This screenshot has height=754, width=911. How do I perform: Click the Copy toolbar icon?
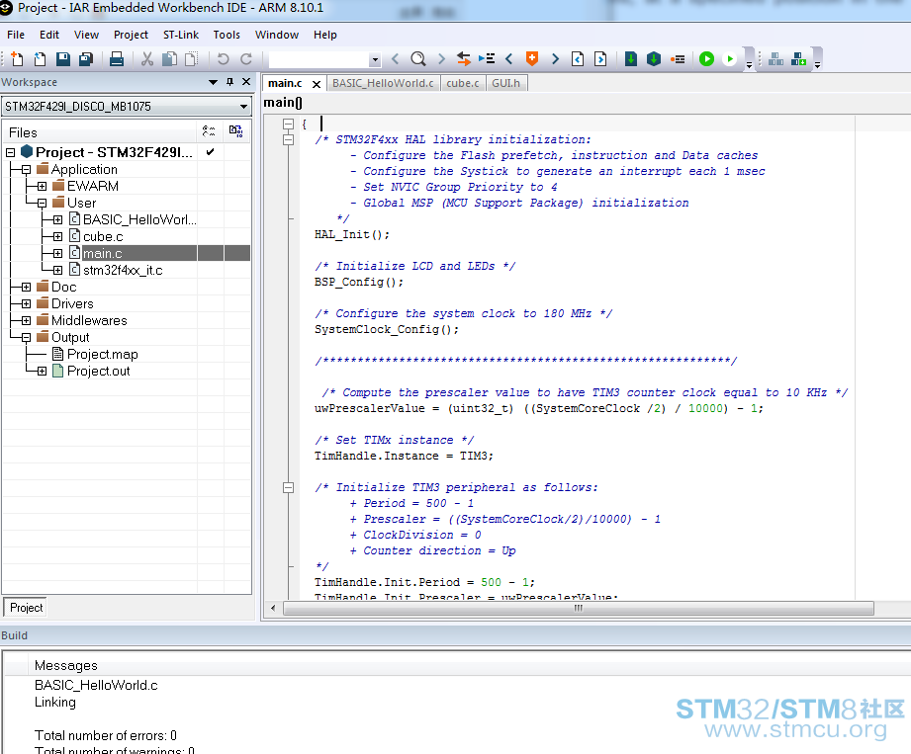[169, 59]
